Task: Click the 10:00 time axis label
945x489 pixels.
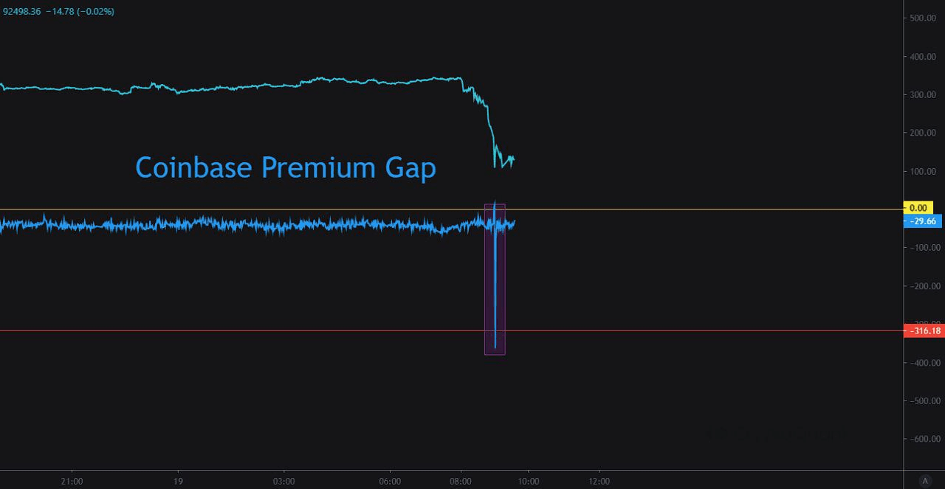Action: tap(528, 482)
